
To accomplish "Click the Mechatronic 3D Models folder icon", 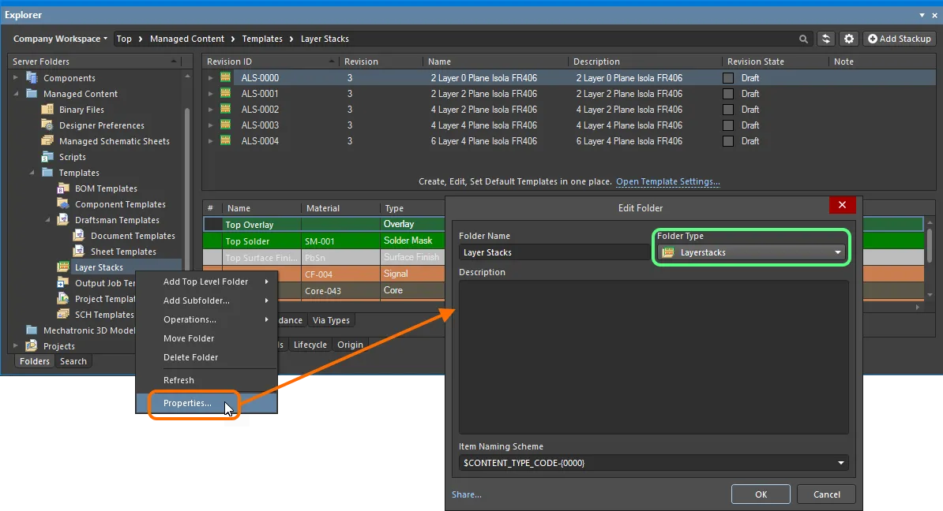I will (x=32, y=330).
